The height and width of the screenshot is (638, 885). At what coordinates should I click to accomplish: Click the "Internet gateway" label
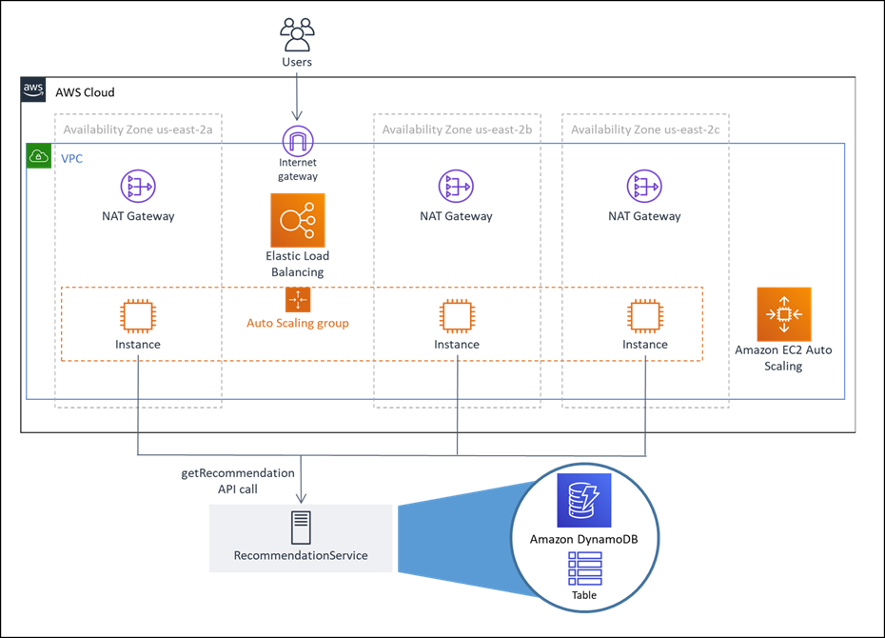pyautogui.click(x=298, y=169)
